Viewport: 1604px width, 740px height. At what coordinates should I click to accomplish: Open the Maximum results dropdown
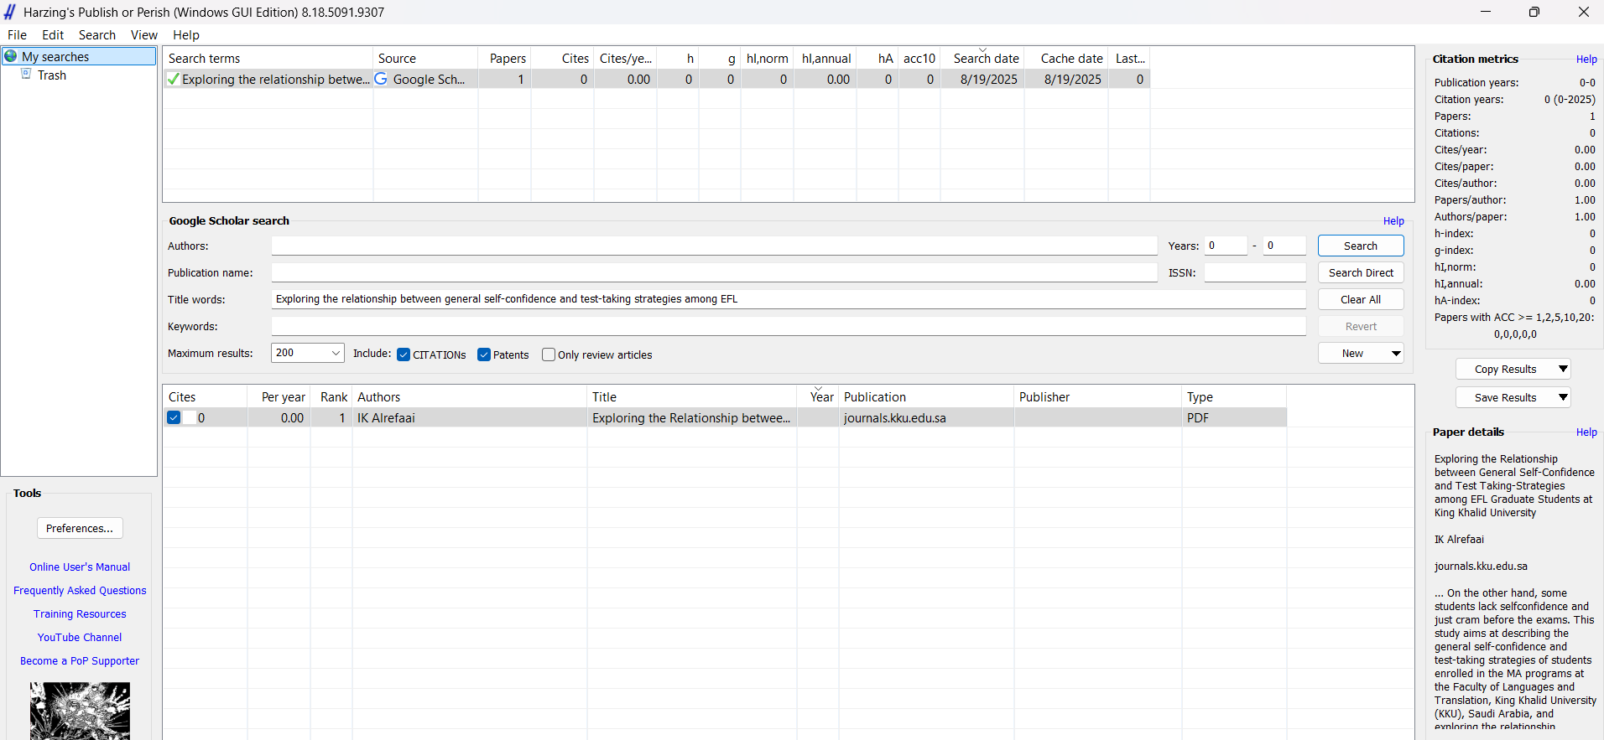[x=336, y=353]
